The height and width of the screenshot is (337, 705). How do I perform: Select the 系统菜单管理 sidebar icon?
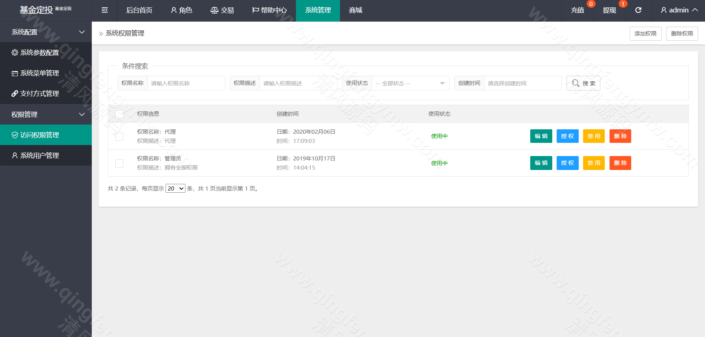tap(15, 73)
